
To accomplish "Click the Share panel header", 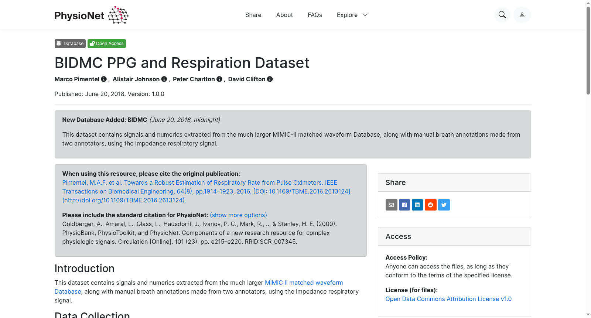I will click(454, 182).
